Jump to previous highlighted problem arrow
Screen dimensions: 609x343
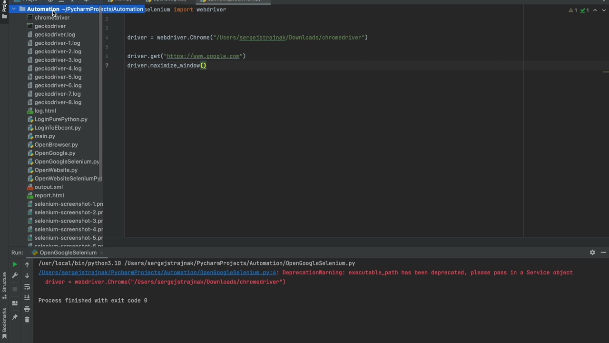pyautogui.click(x=595, y=10)
